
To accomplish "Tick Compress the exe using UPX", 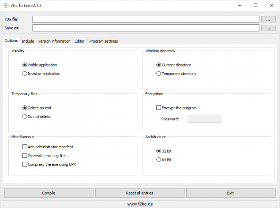I will (x=25, y=164).
